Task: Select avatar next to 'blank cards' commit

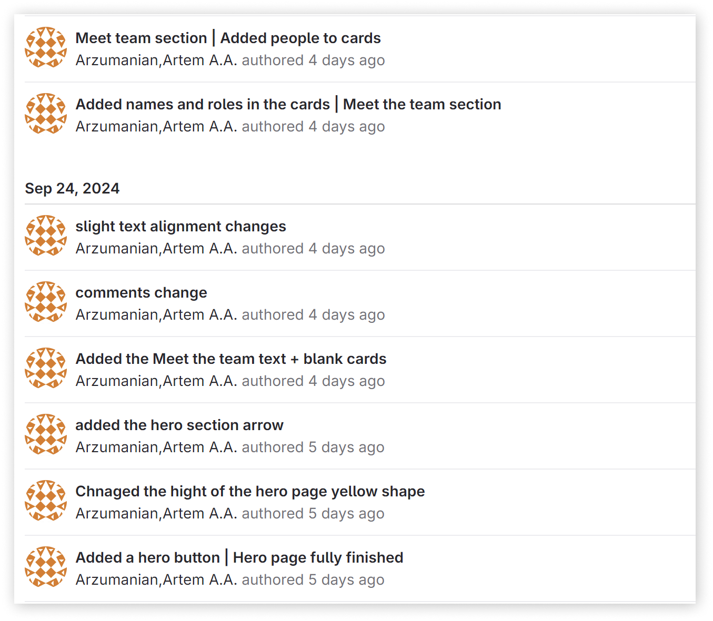Action: tap(46, 368)
